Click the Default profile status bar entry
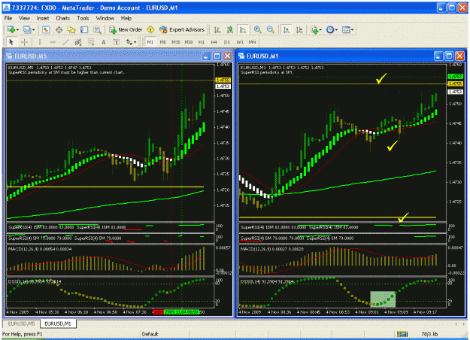This screenshot has width=470, height=340. coord(150,334)
